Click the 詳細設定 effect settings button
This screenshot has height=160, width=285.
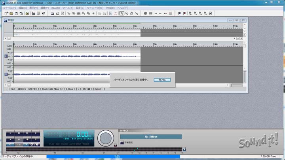[122, 143]
